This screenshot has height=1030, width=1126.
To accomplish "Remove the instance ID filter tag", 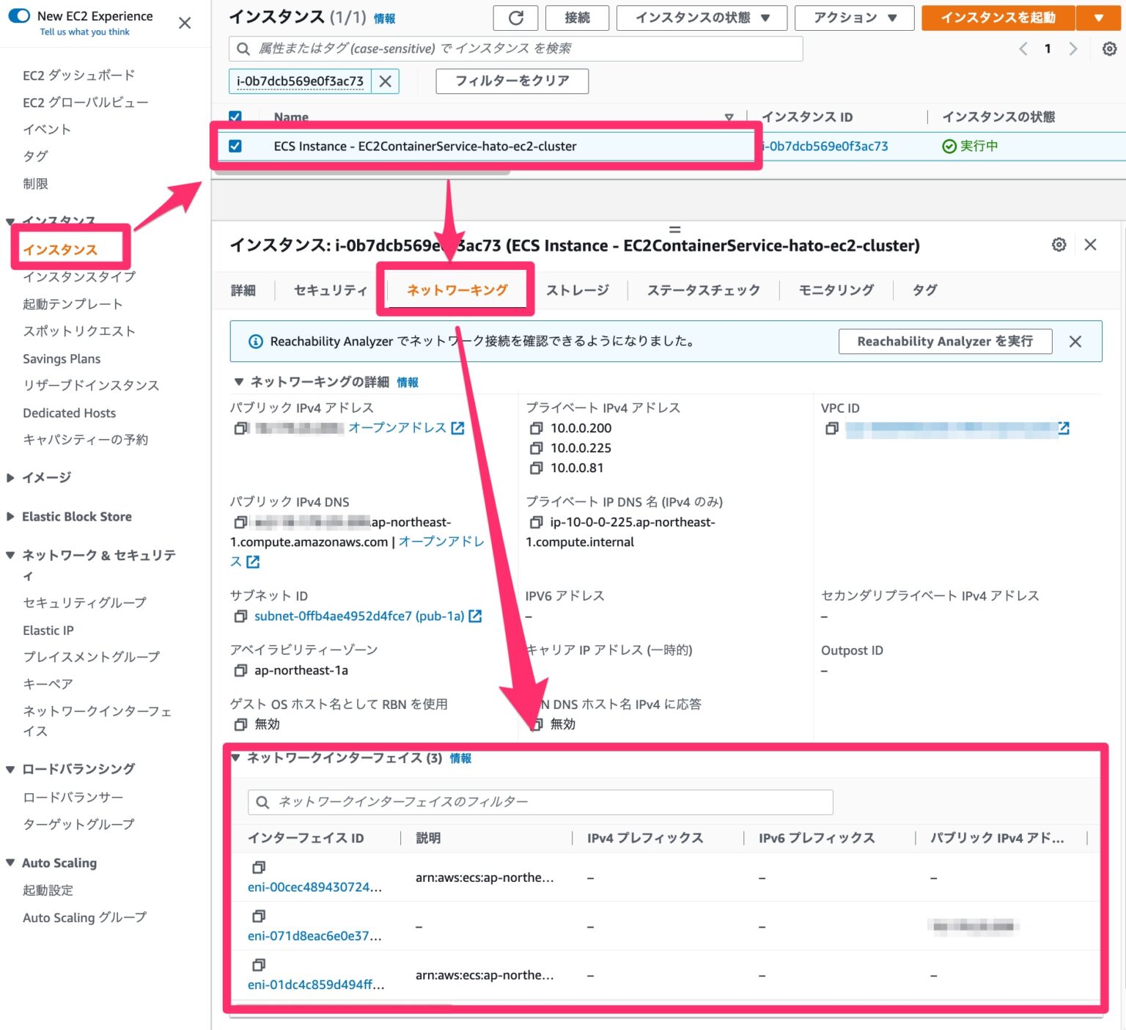I will tap(385, 81).
